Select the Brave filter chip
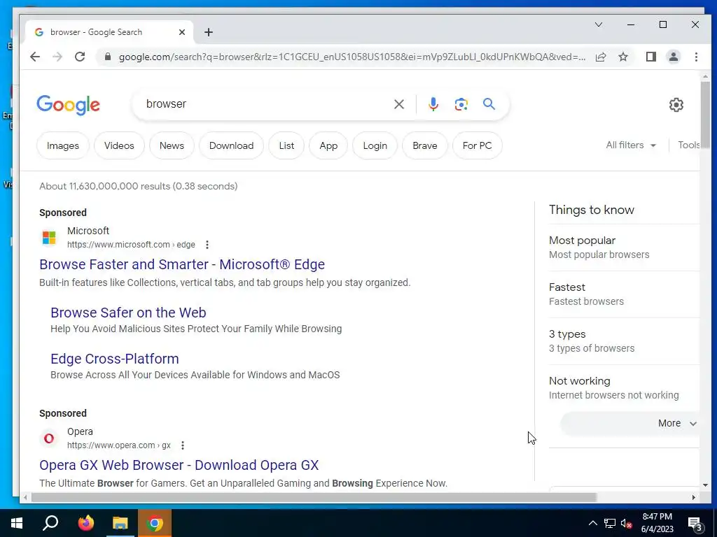This screenshot has height=537, width=717. pos(425,145)
